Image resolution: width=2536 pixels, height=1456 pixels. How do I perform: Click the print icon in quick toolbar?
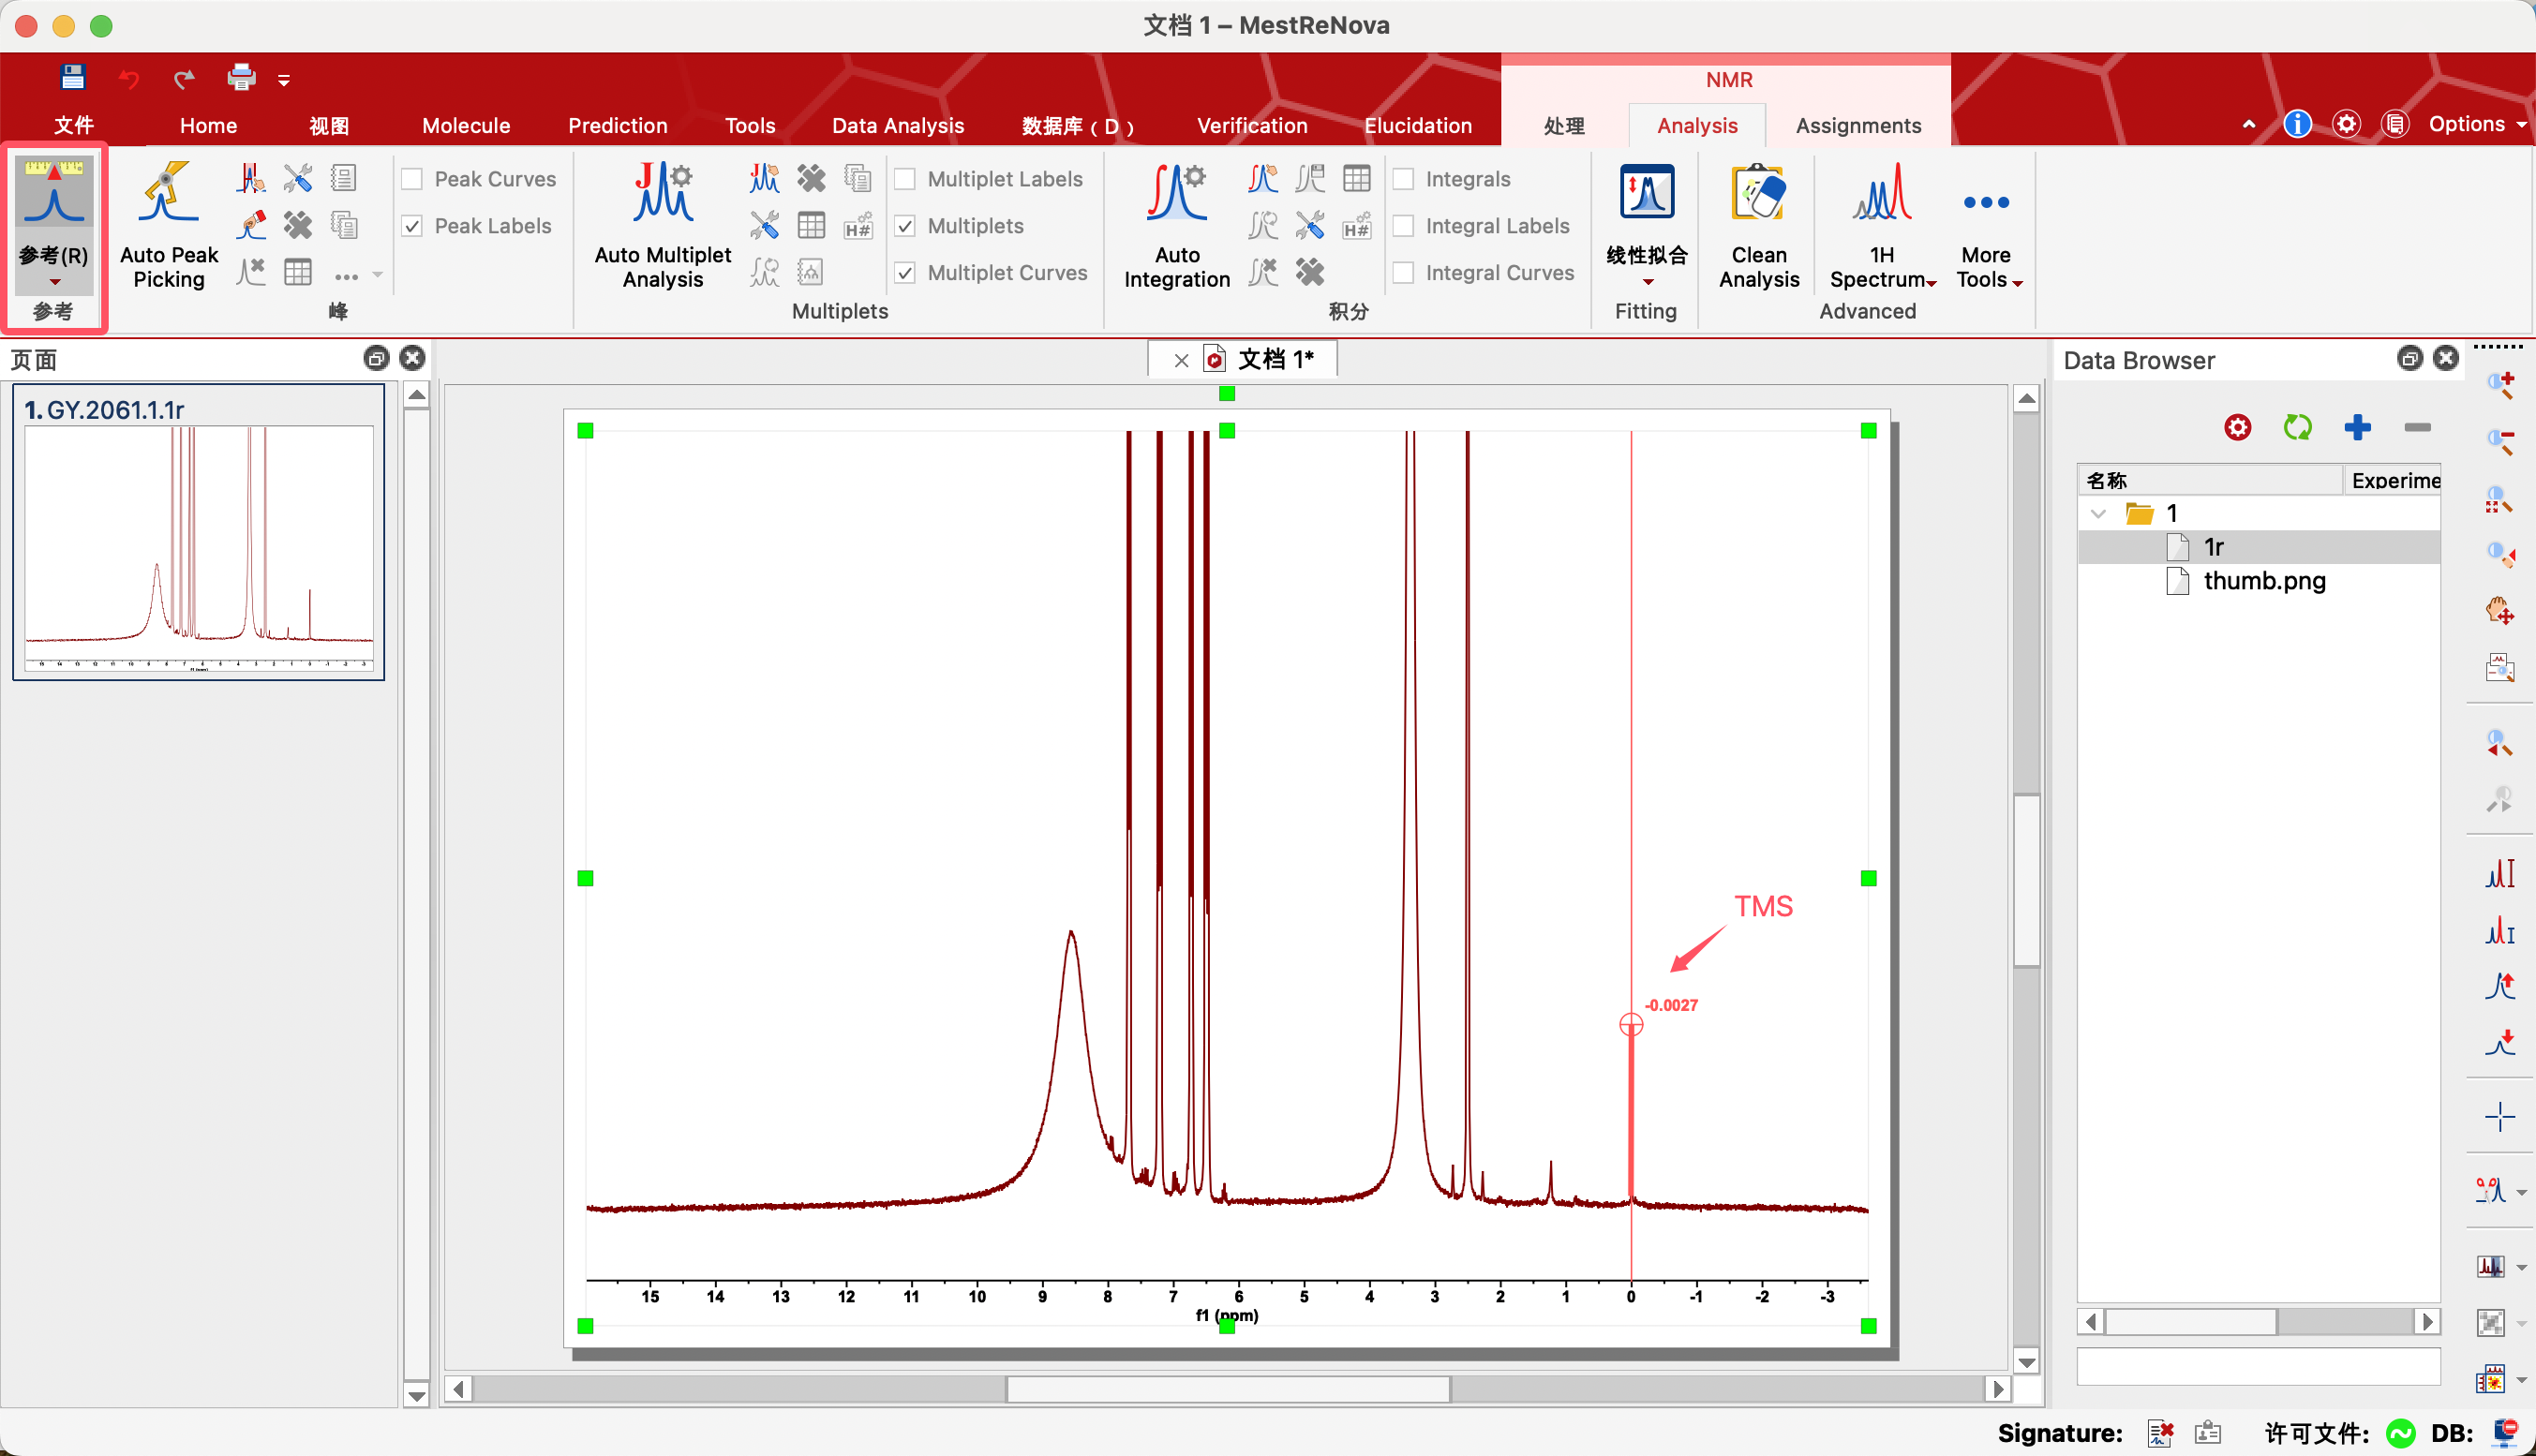241,77
